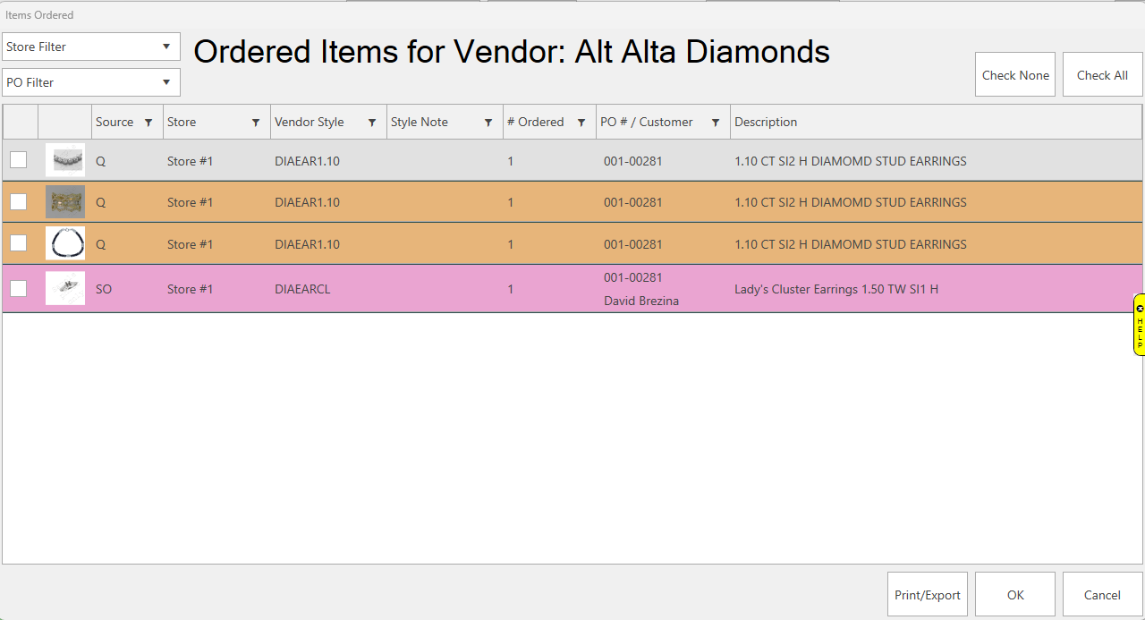Screen dimensions: 1145x620
Task: Click the Source column filter icon
Action: pyautogui.click(x=148, y=123)
